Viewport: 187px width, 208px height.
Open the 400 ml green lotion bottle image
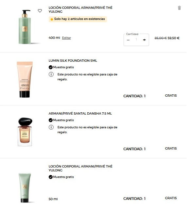[x=25, y=27]
